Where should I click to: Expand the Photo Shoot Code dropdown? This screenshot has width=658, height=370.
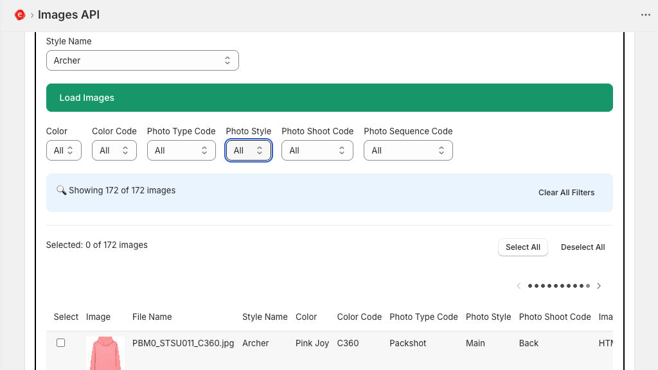coord(317,150)
